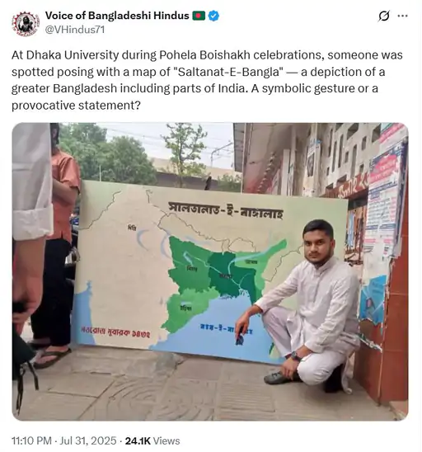Click the Grok slashed-circle icon

[x=384, y=16]
